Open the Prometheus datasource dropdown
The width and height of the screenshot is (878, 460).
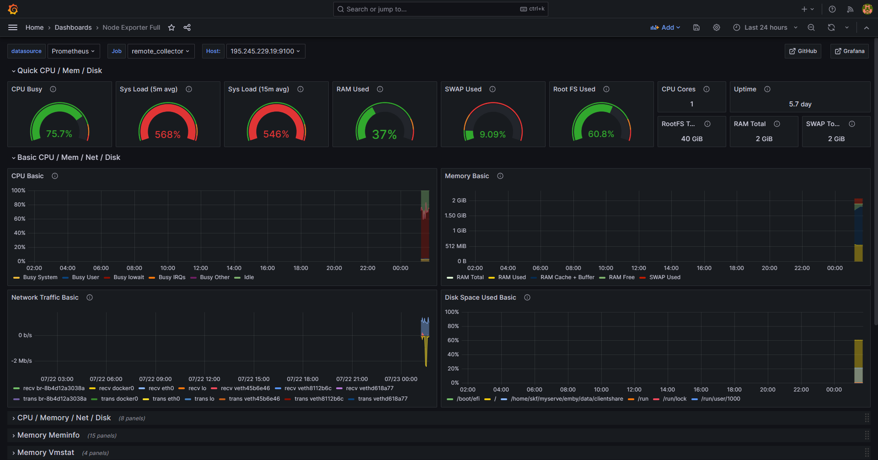click(73, 51)
